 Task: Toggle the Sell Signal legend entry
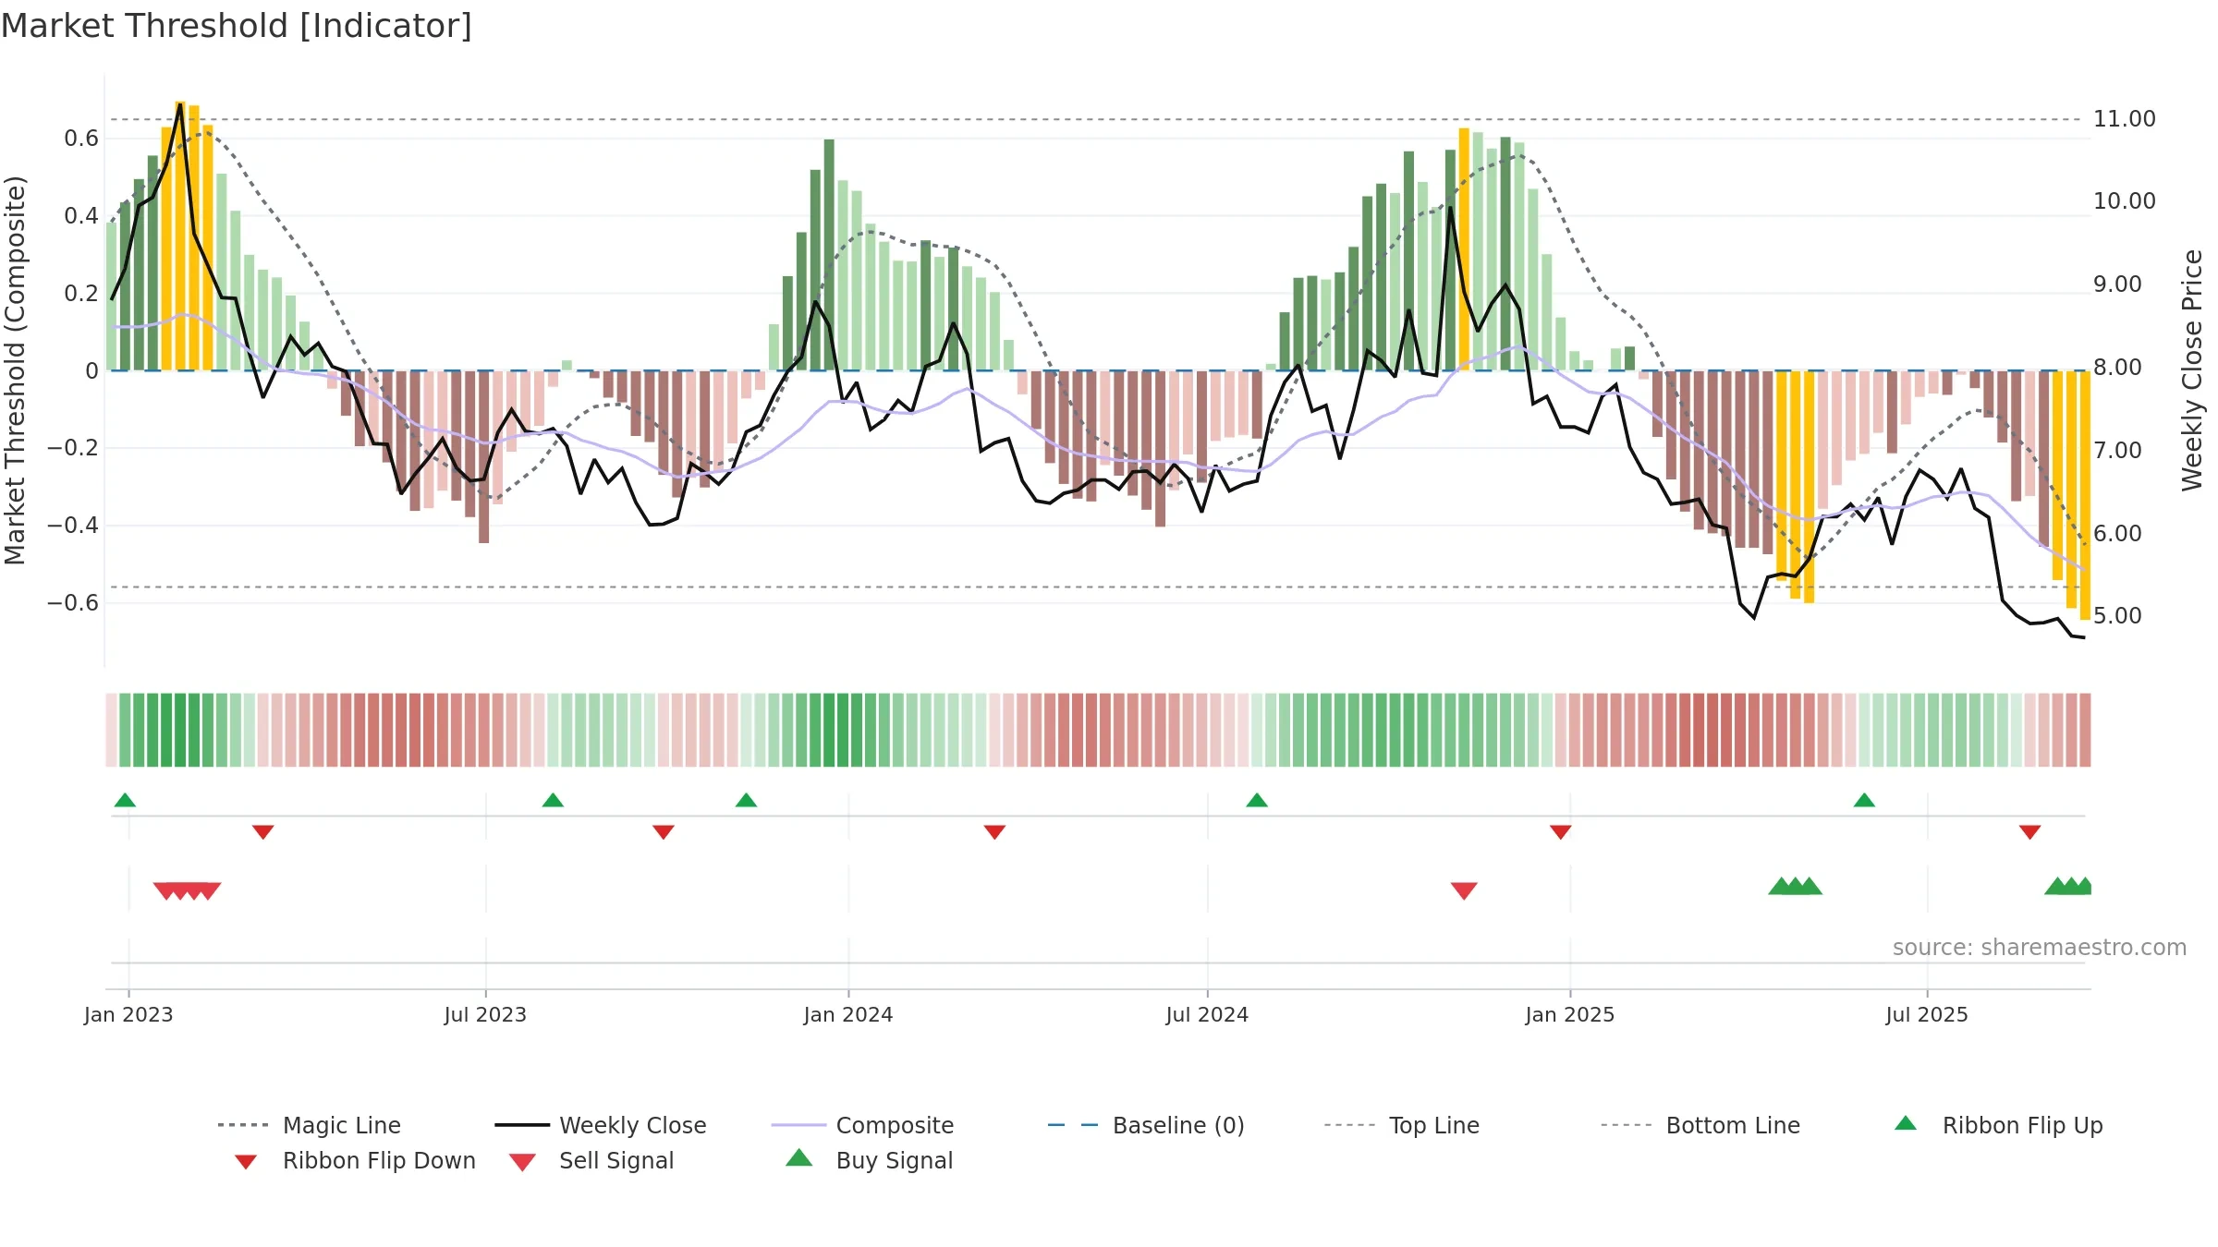(591, 1160)
